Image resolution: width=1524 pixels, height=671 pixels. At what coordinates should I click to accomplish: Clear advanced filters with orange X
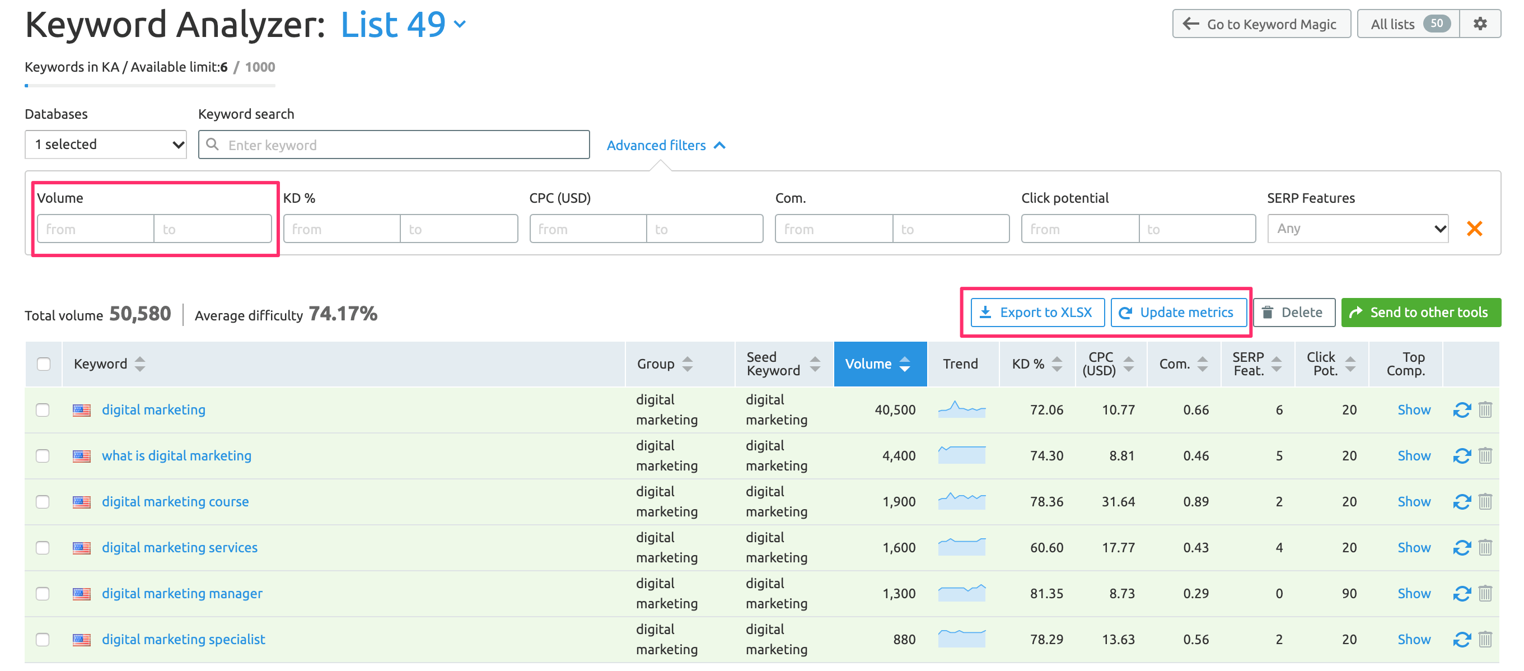[1474, 229]
